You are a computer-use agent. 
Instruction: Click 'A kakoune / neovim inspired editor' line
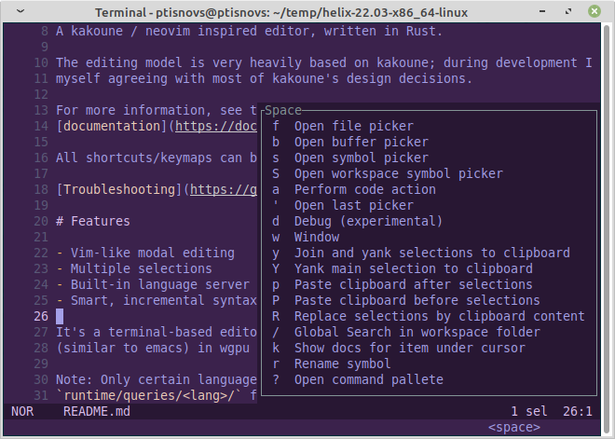[250, 31]
